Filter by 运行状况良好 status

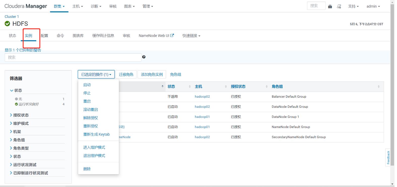27,104
